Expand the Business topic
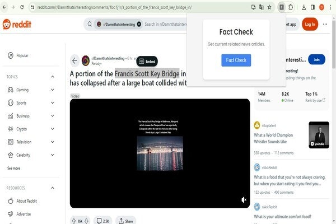The height and width of the screenshot is (224, 336). click(x=53, y=116)
